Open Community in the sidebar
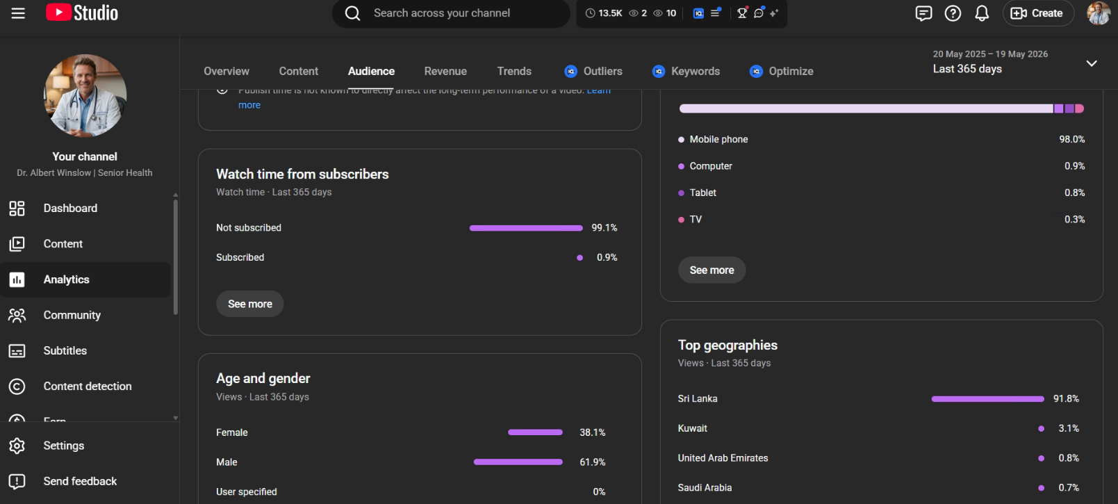Image resolution: width=1118 pixels, height=504 pixels. [85, 315]
